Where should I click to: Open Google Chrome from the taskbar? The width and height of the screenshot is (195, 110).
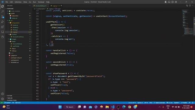tap(129, 107)
